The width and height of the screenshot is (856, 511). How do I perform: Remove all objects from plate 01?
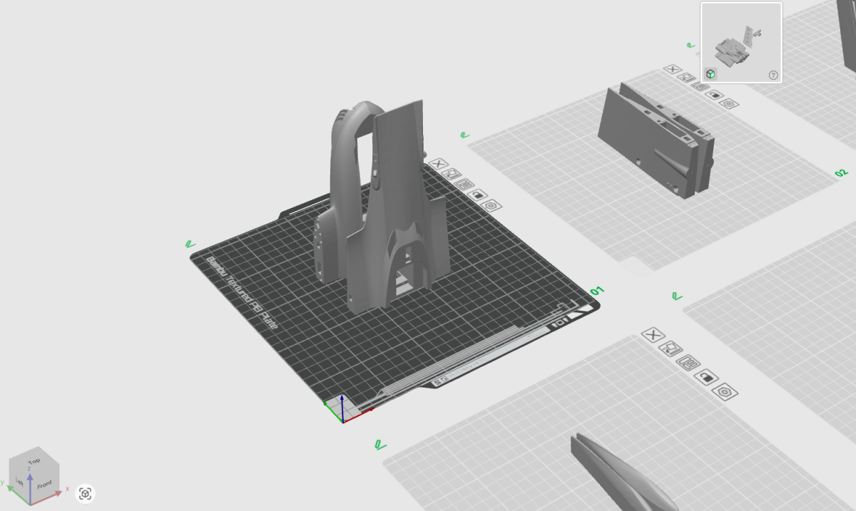coord(437,165)
